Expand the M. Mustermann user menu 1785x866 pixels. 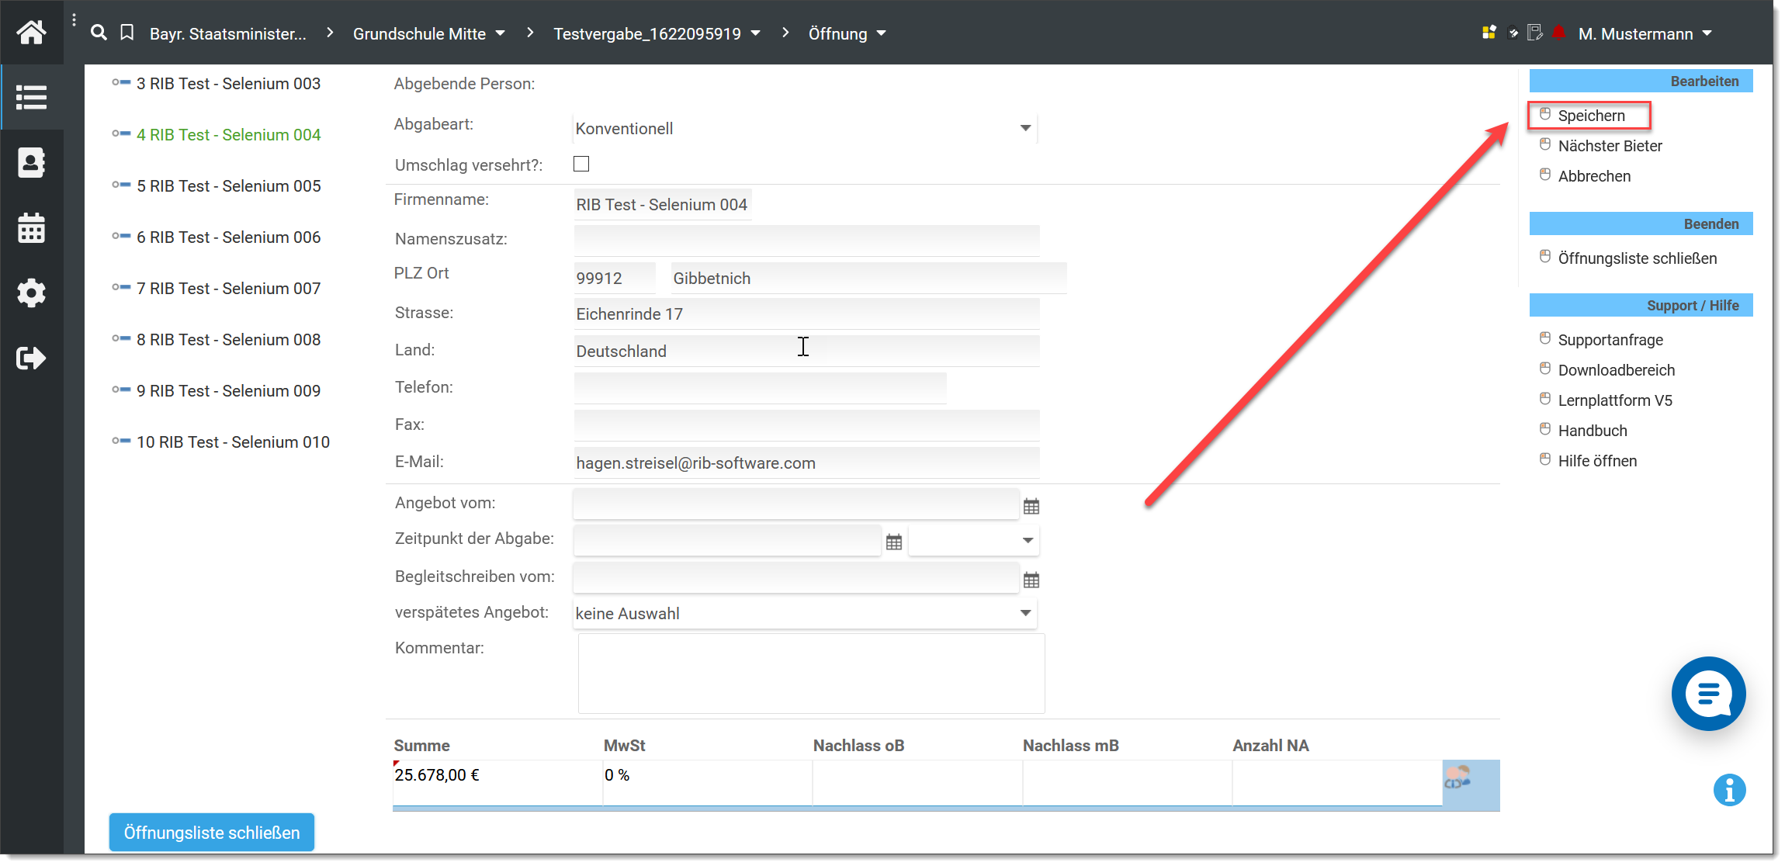(x=1645, y=34)
